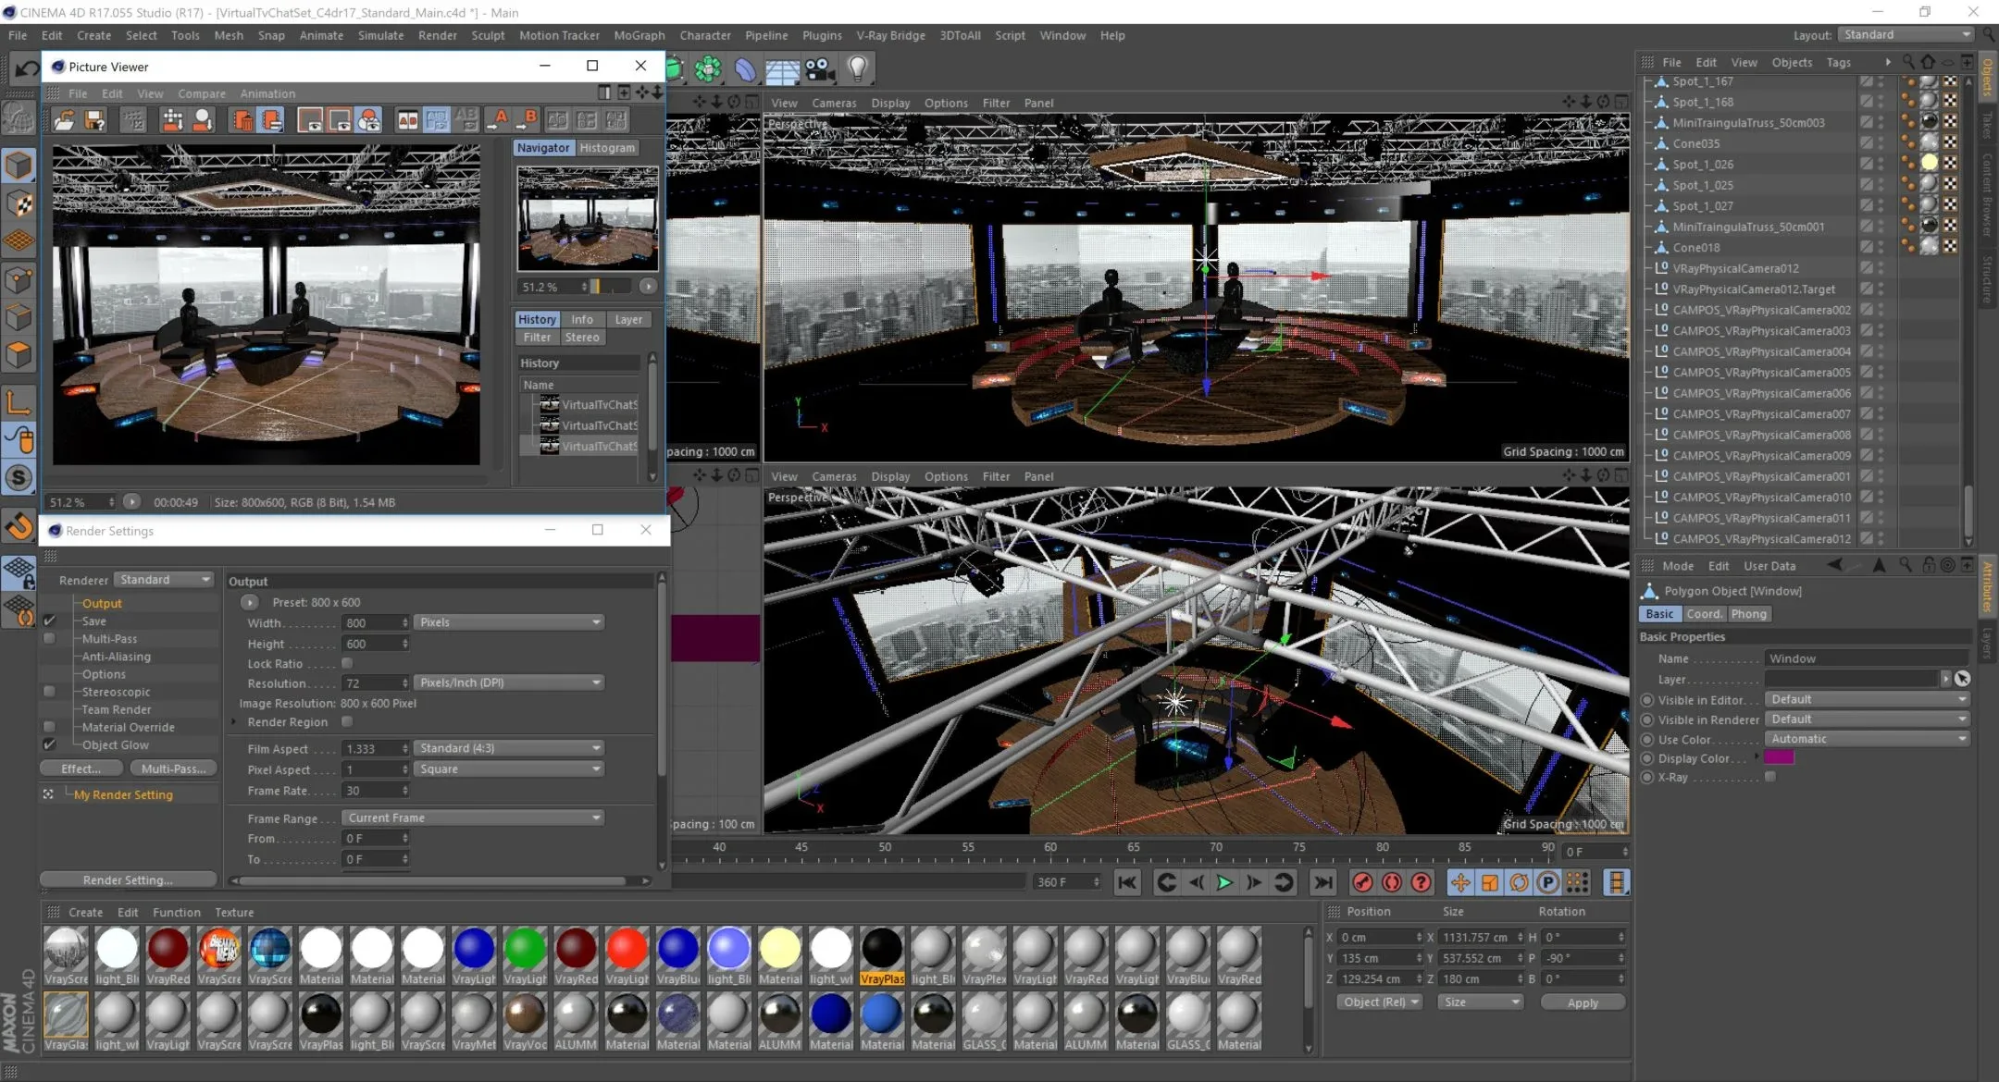Toggle the Lock Ratio checkbox

(347, 663)
